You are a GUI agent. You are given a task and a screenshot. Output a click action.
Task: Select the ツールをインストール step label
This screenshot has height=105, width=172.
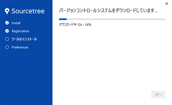24,39
